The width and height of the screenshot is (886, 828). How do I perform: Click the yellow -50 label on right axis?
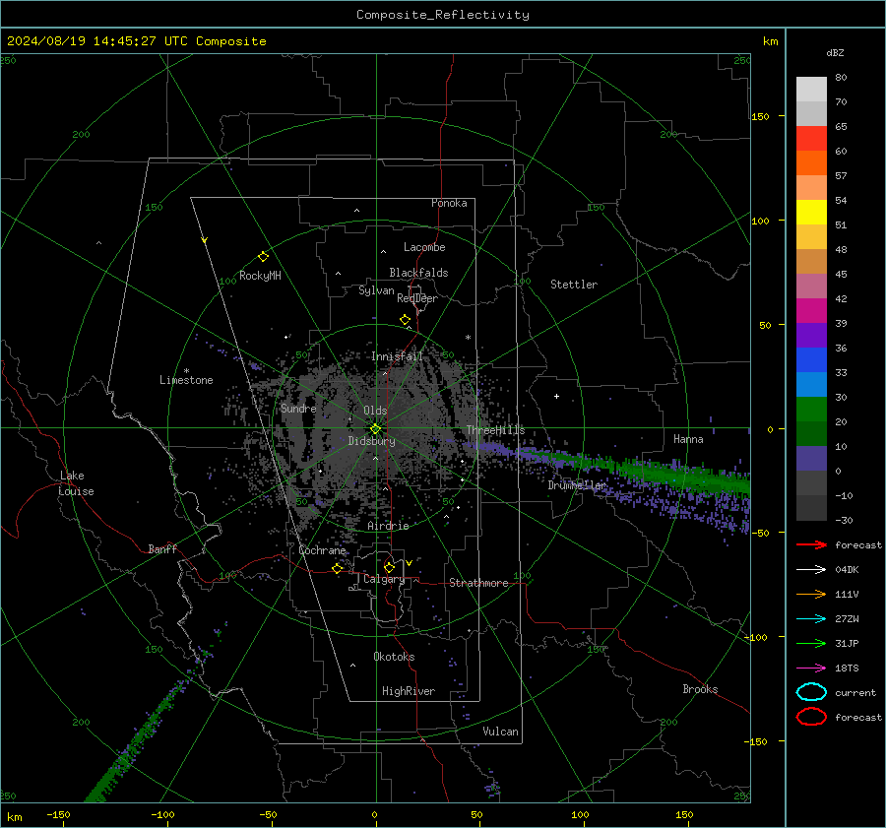point(760,533)
